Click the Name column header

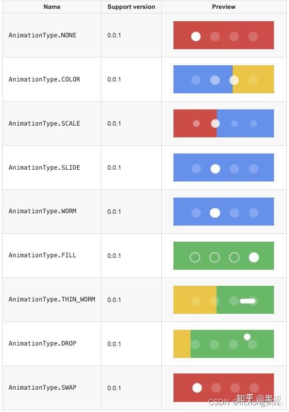(52, 7)
